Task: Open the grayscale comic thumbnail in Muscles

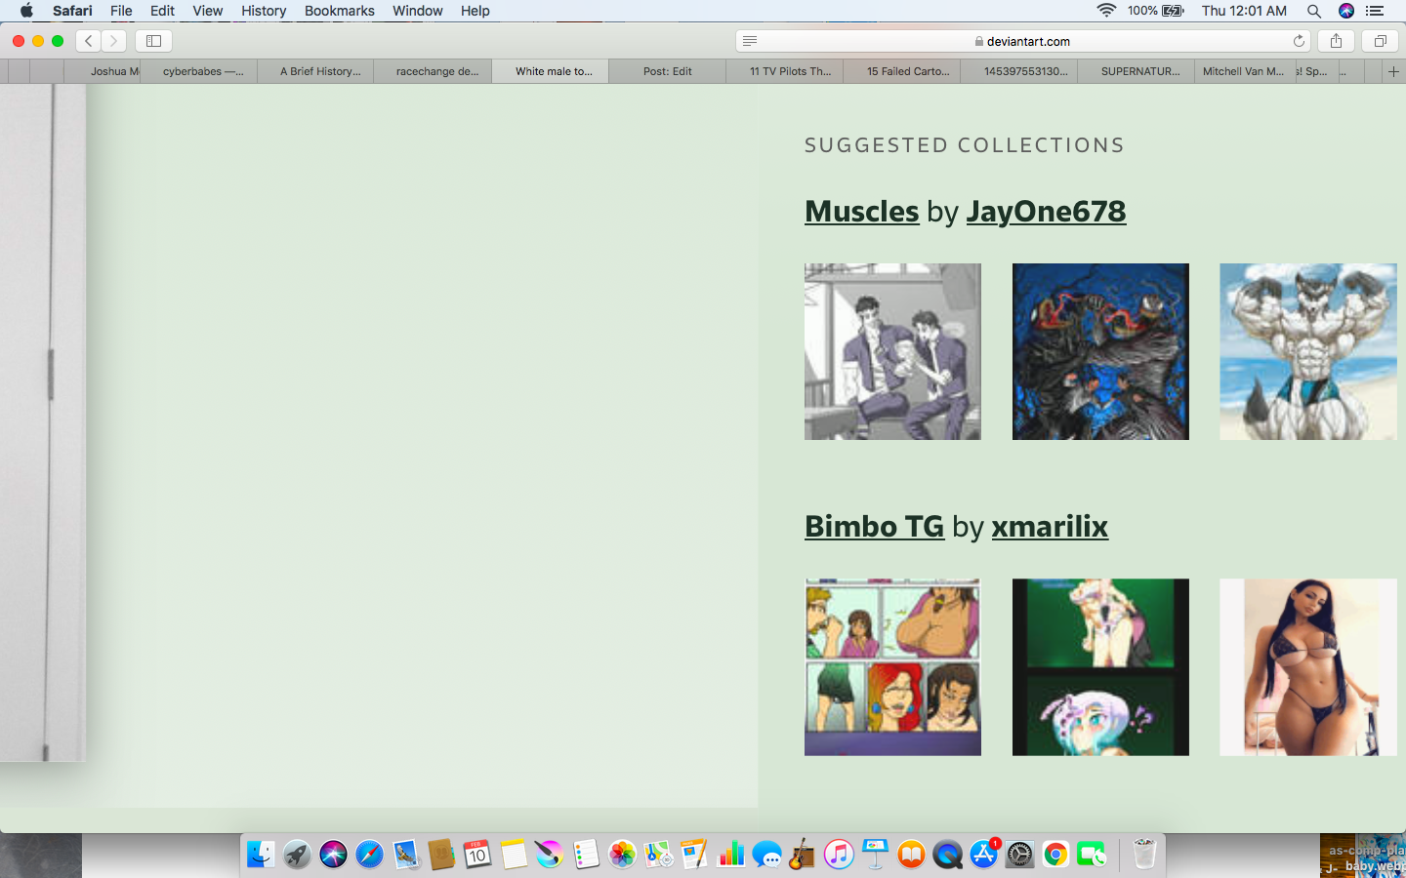Action: [x=892, y=351]
